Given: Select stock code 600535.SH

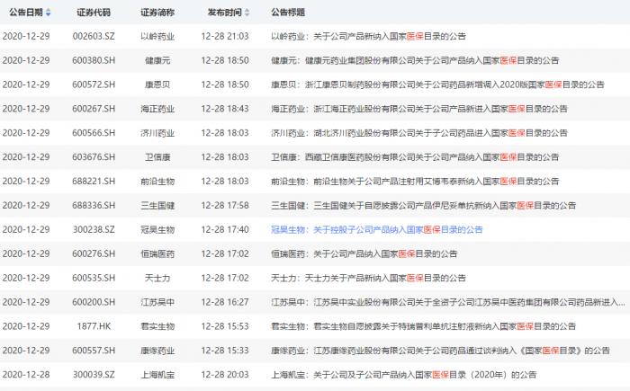Looking at the screenshot, I should pyautogui.click(x=94, y=278).
